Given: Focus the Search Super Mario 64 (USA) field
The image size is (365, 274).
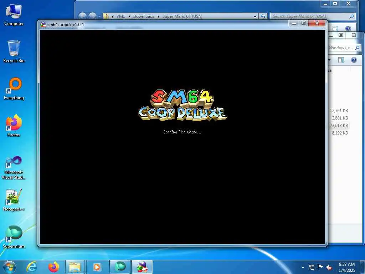Looking at the screenshot, I should point(313,16).
